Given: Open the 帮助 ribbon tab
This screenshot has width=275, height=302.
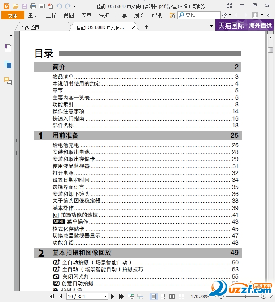Looking at the screenshot, I should pos(157,15).
